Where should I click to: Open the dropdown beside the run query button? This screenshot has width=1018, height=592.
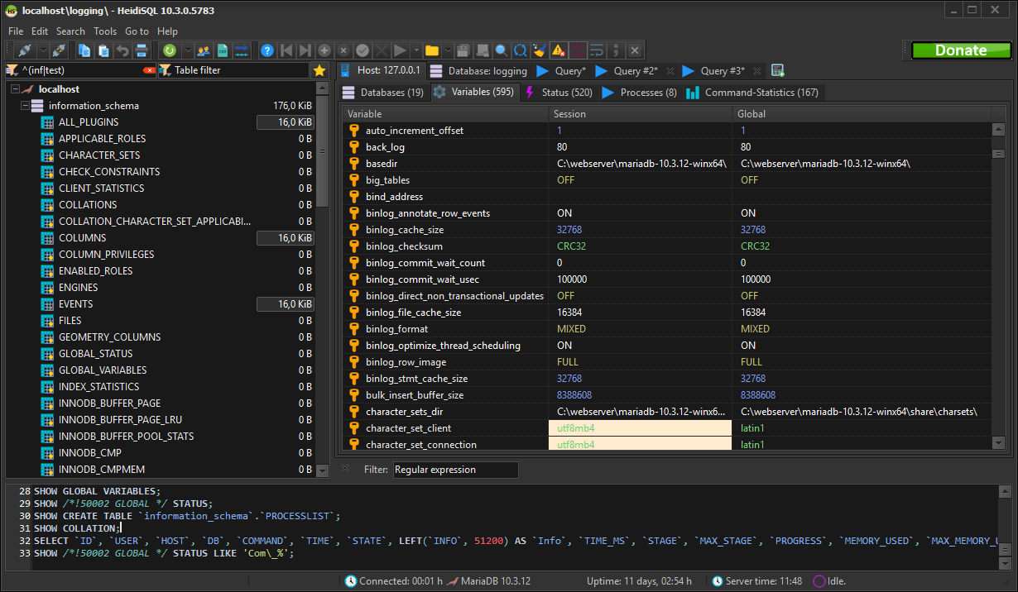click(x=415, y=50)
